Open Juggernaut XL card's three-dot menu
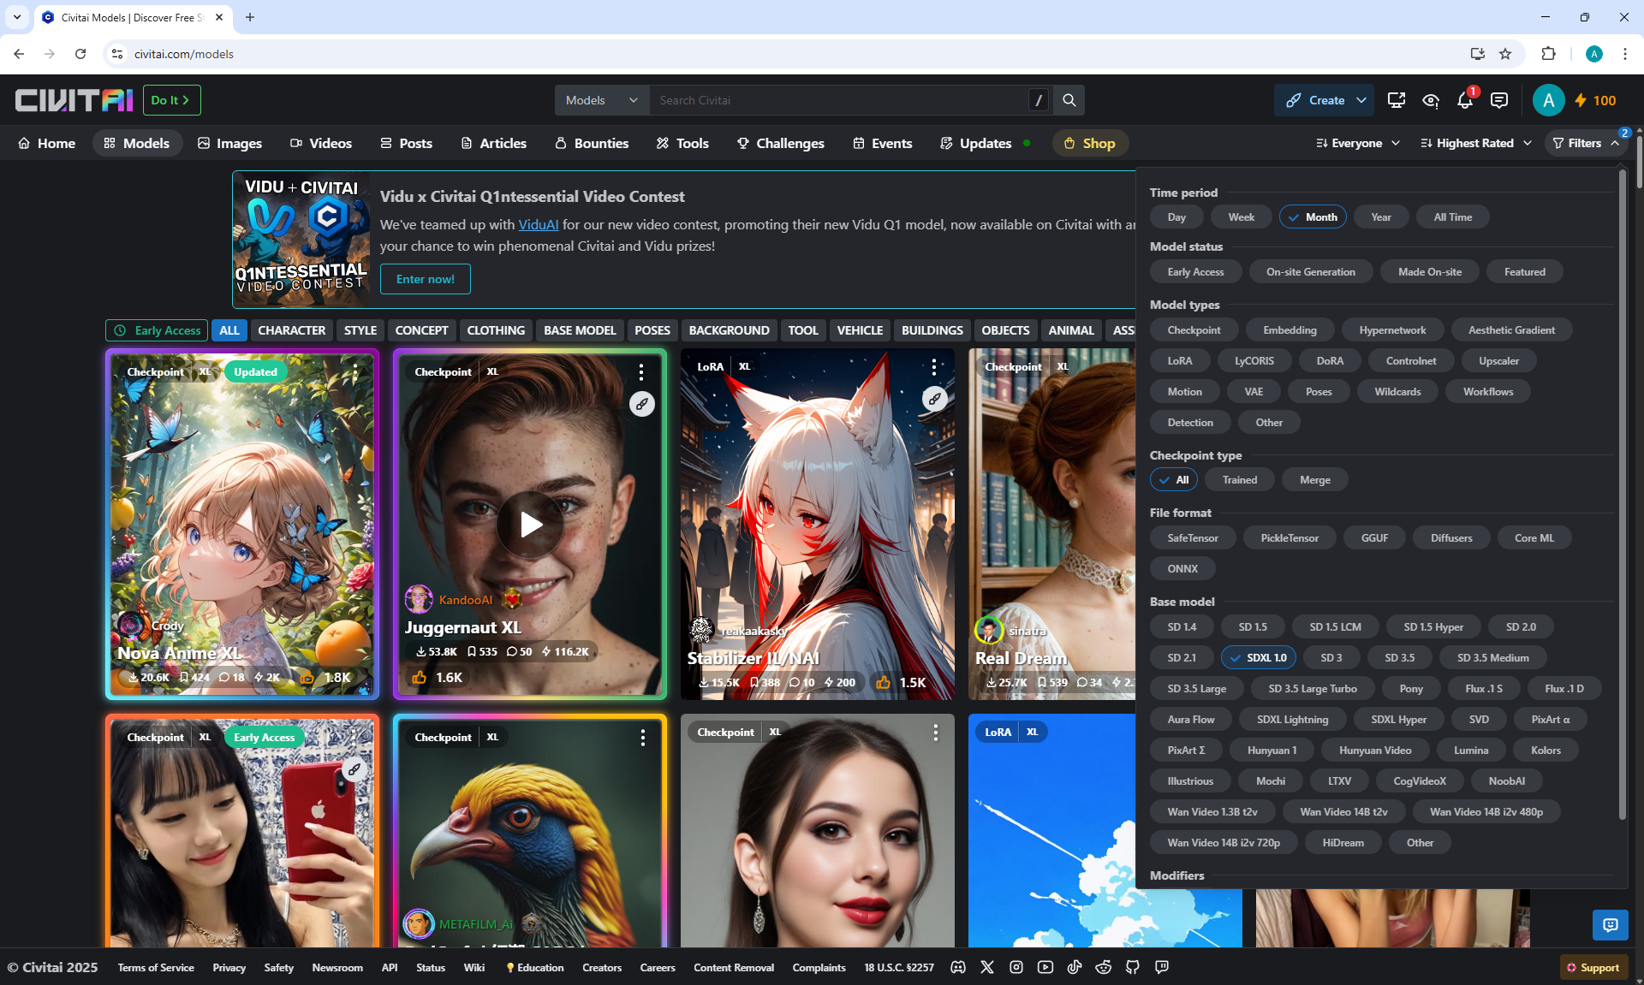This screenshot has height=985, width=1644. click(x=641, y=371)
